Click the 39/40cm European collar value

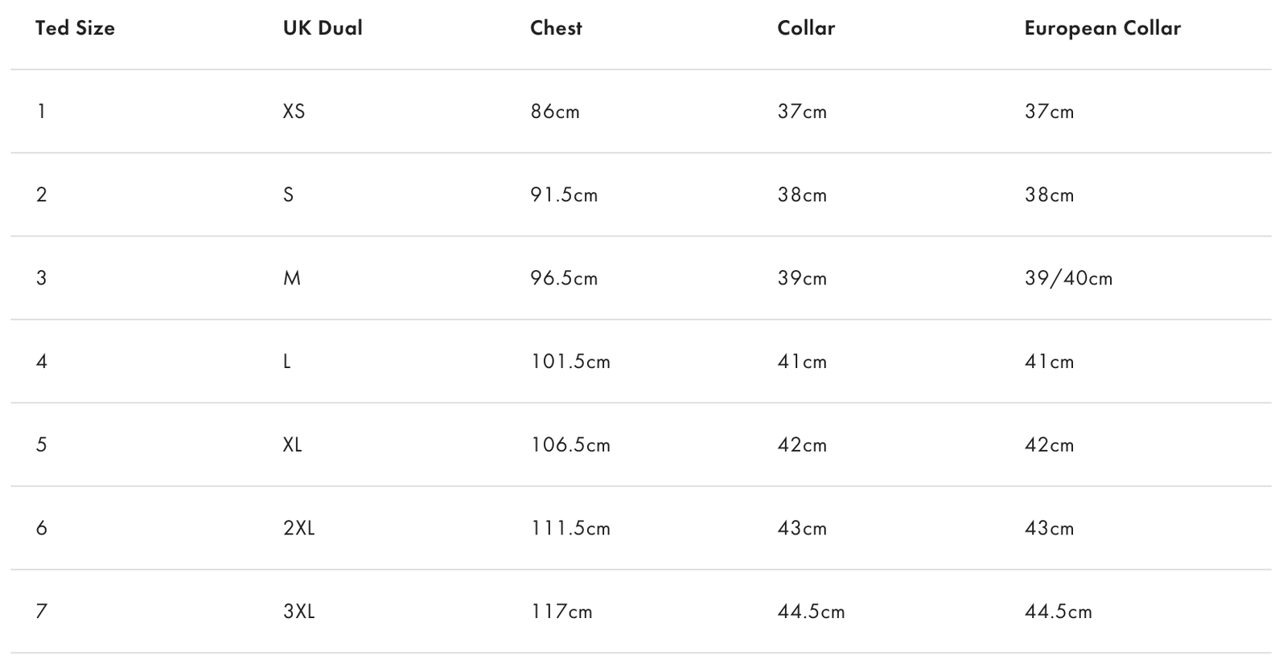[x=1068, y=278]
